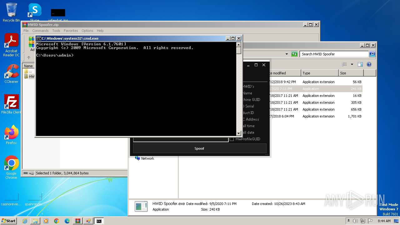The image size is (400, 225).
Task: Open the wifewhat.jpg desktop file
Action: (58, 14)
